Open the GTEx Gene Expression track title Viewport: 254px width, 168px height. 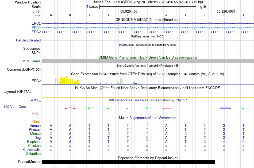coord(148,74)
